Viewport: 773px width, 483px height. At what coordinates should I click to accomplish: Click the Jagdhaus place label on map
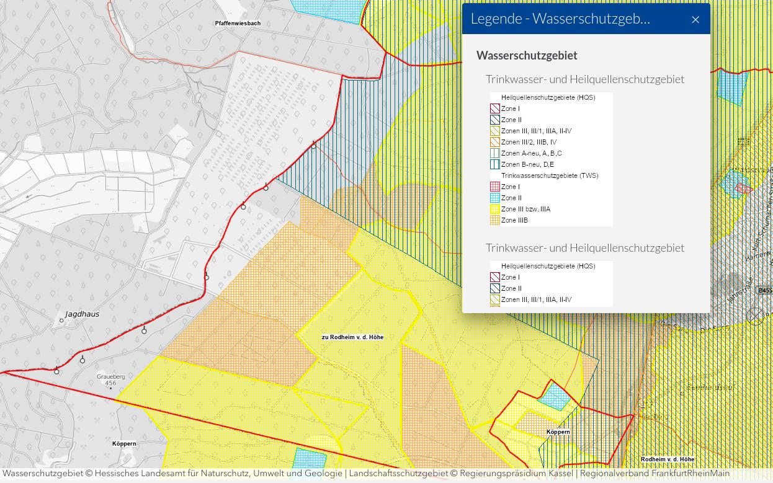pos(82,314)
